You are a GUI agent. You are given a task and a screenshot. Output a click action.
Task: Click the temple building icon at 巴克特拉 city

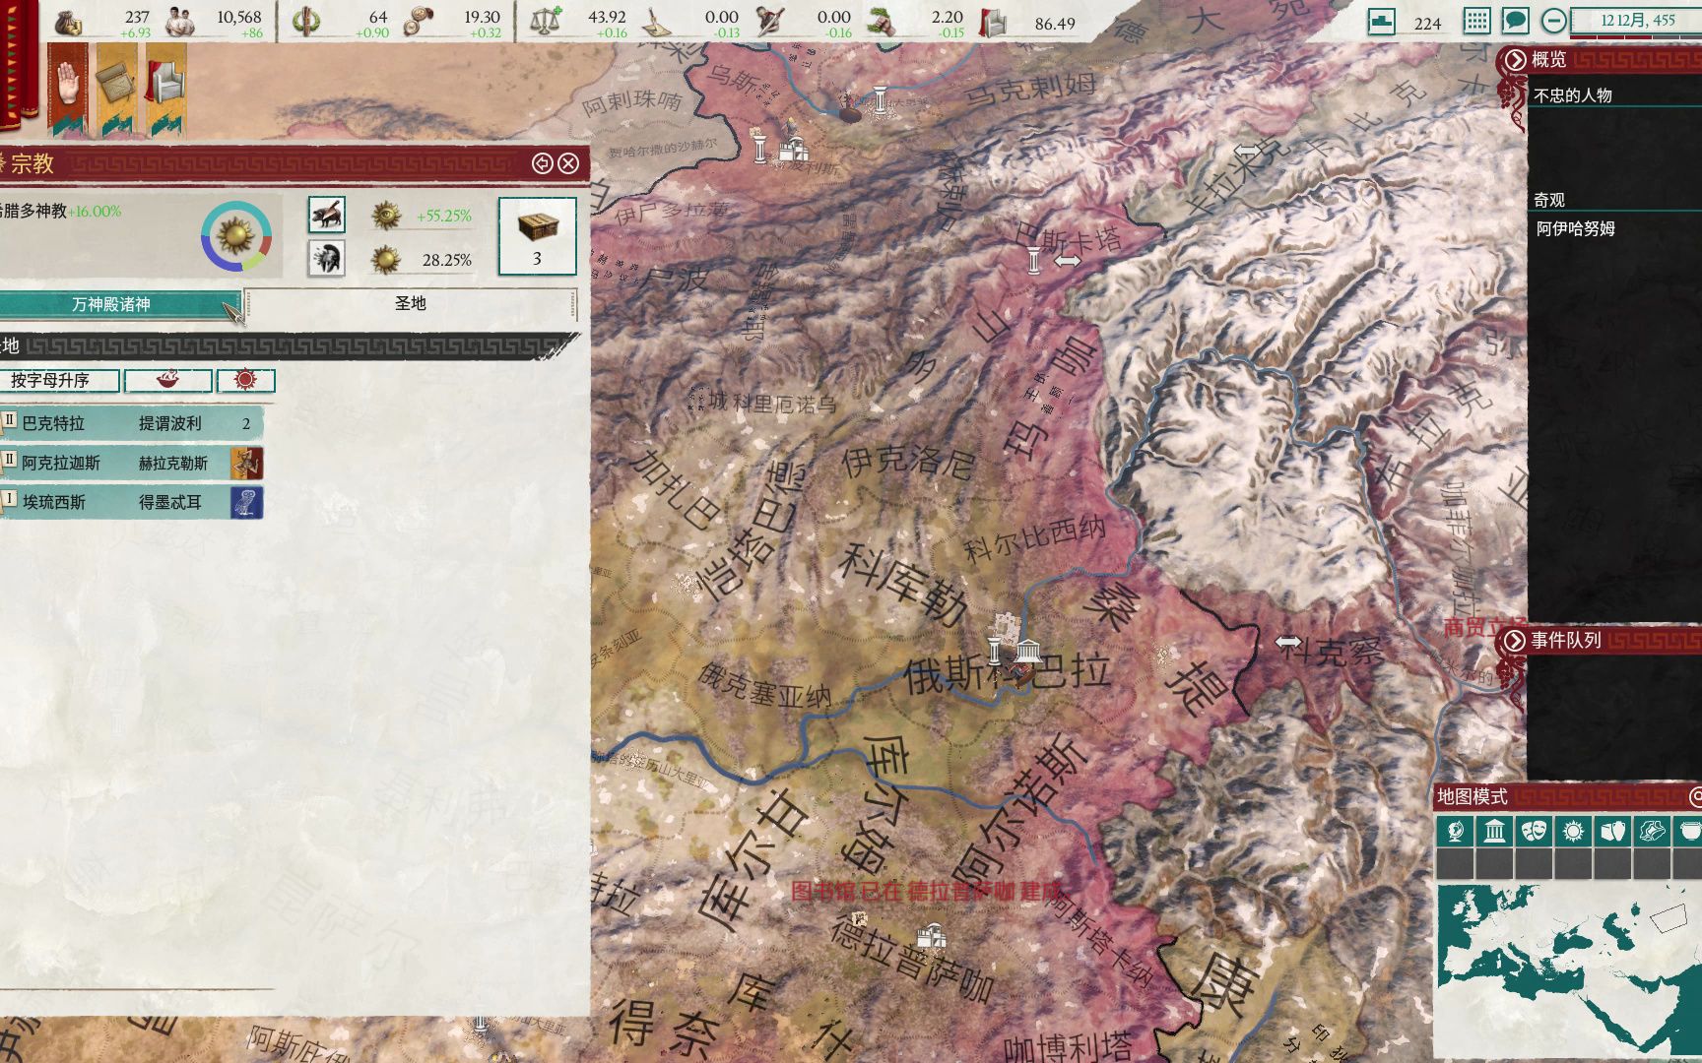pos(1028,652)
